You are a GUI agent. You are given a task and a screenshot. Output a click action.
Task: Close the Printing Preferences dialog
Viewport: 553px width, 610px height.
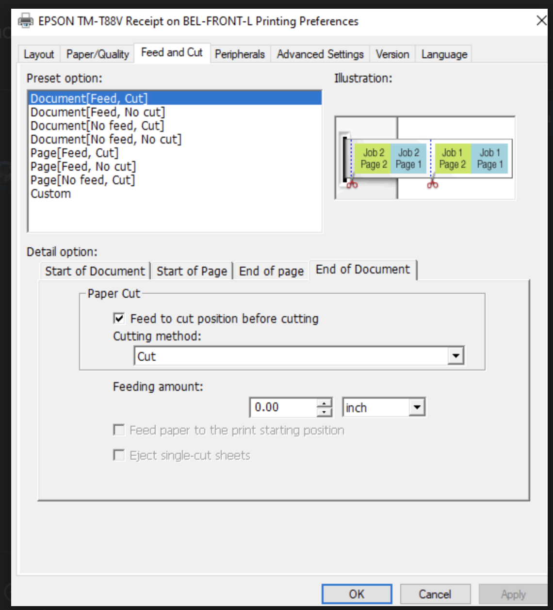(541, 21)
